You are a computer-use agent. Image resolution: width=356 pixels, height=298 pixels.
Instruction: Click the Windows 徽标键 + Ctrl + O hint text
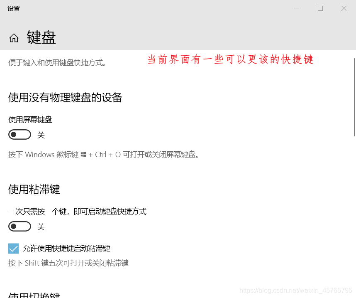(x=104, y=155)
